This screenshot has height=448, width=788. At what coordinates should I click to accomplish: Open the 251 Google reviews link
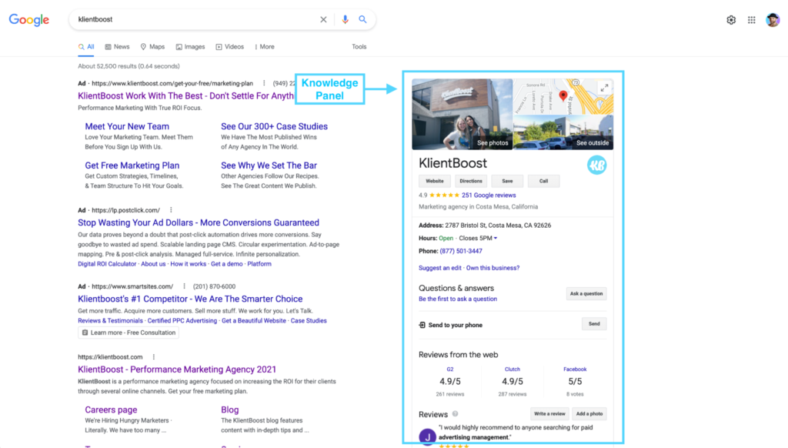tap(489, 196)
